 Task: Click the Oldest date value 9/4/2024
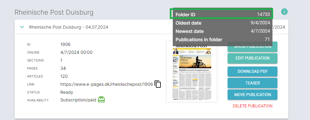(260, 23)
